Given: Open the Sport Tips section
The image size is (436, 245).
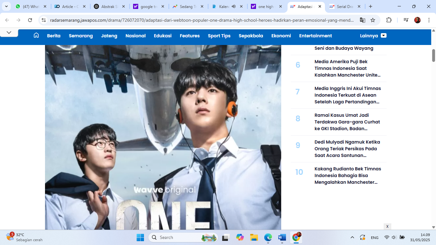Looking at the screenshot, I should click(x=219, y=36).
